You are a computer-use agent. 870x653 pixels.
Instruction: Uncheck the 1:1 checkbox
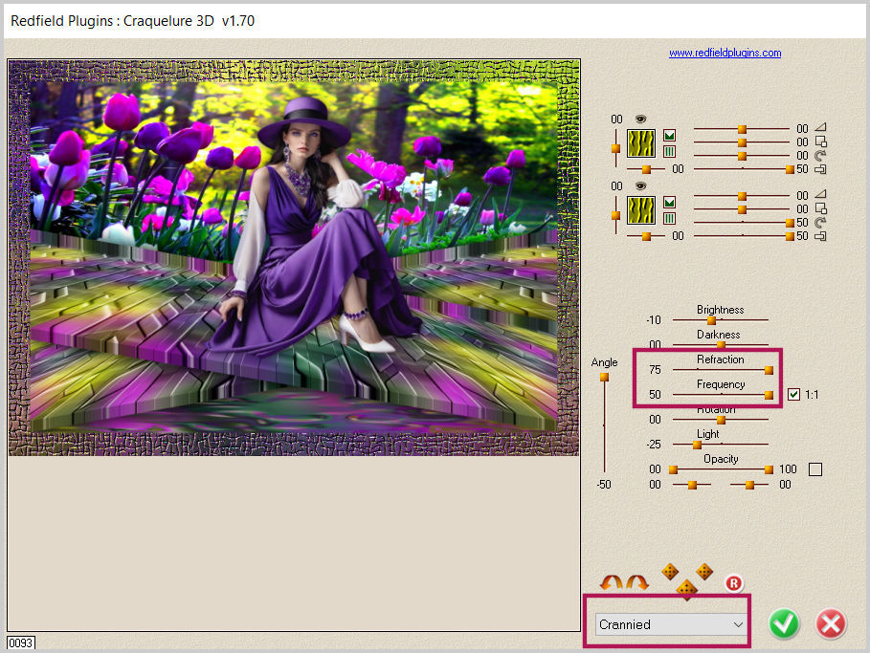click(793, 394)
